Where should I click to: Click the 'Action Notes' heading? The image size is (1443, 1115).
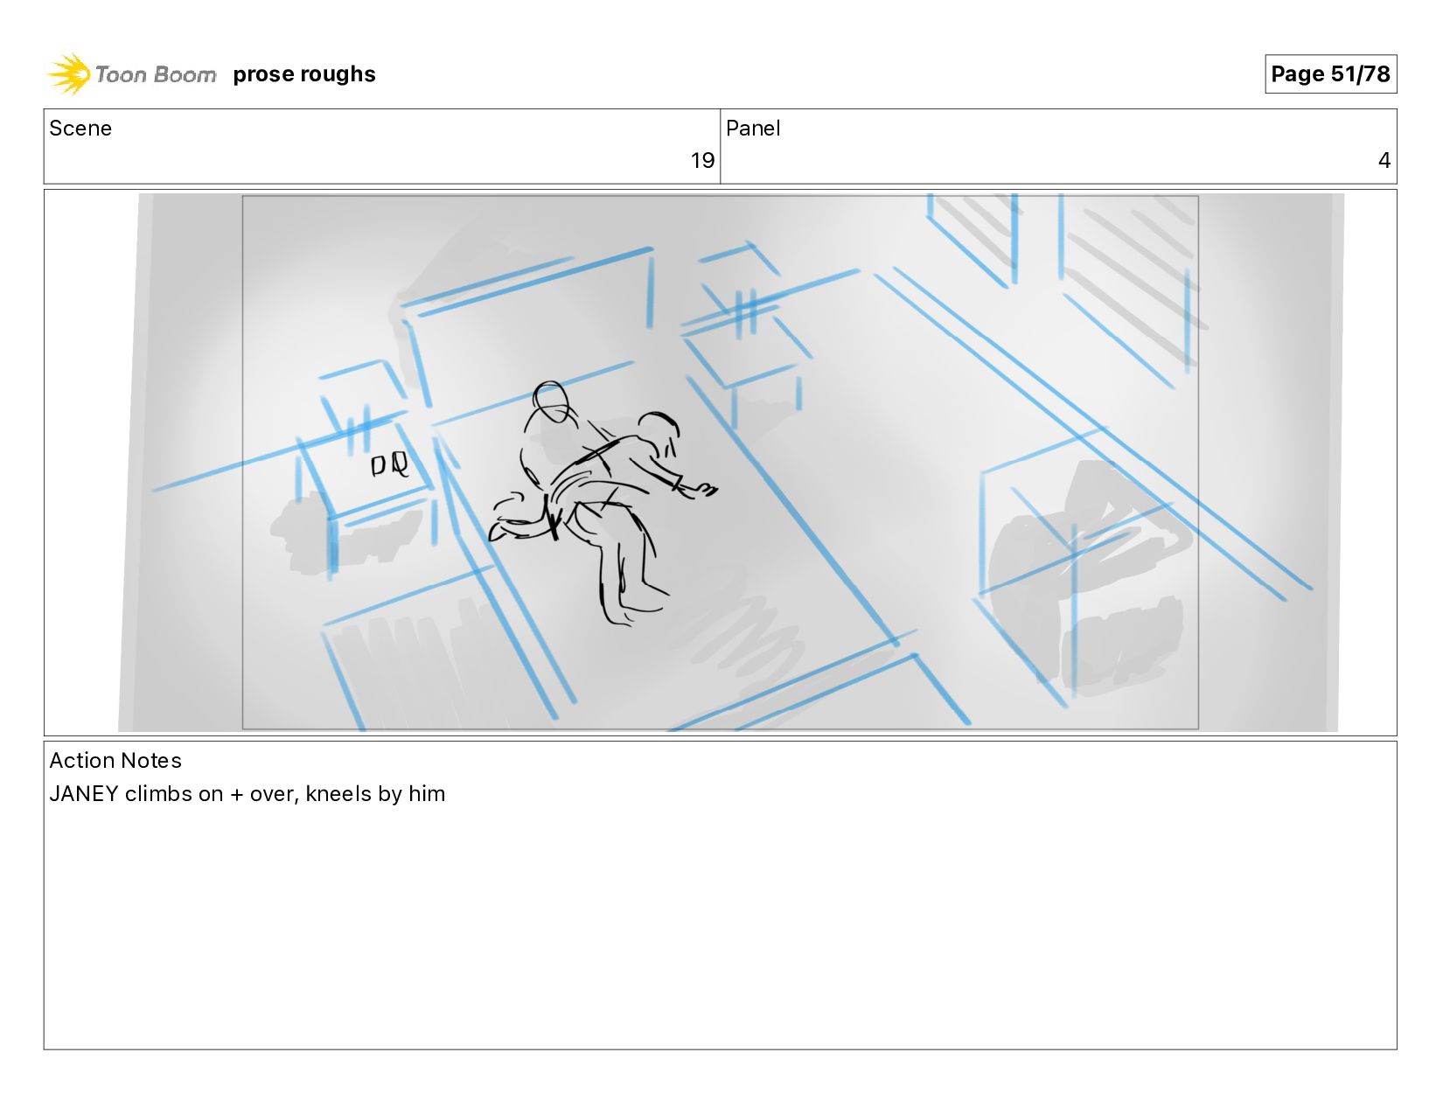pyautogui.click(x=115, y=761)
